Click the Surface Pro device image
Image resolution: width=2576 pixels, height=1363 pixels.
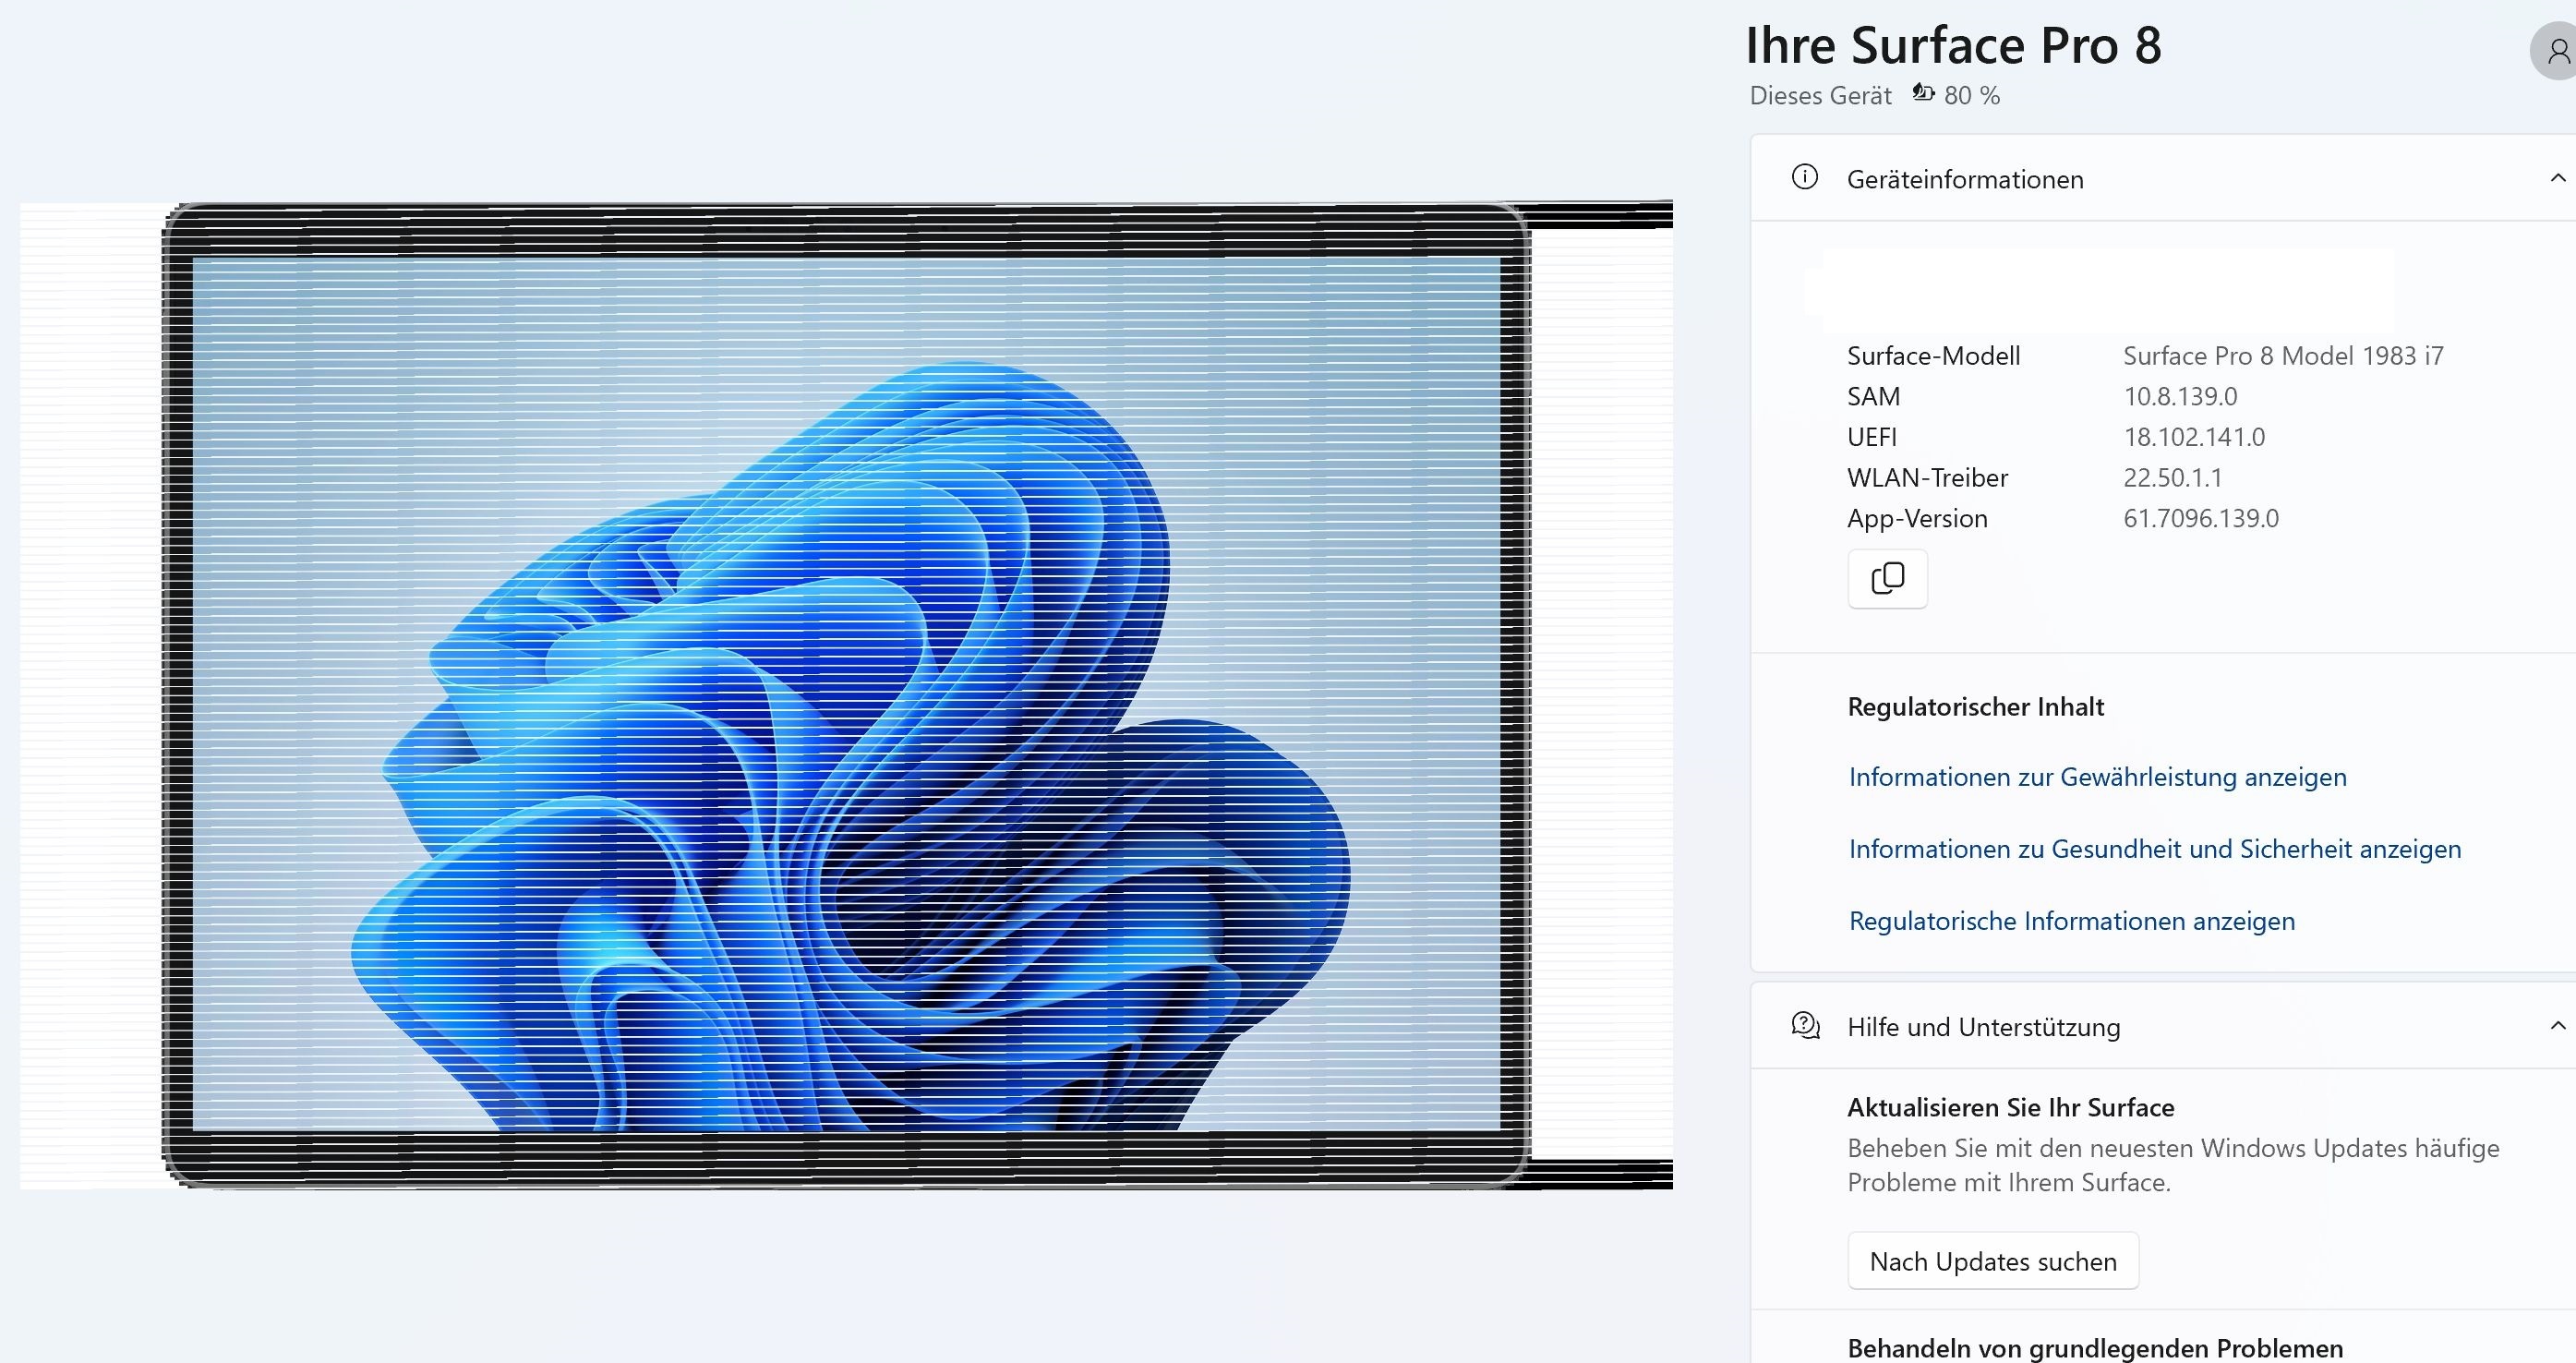tap(846, 695)
